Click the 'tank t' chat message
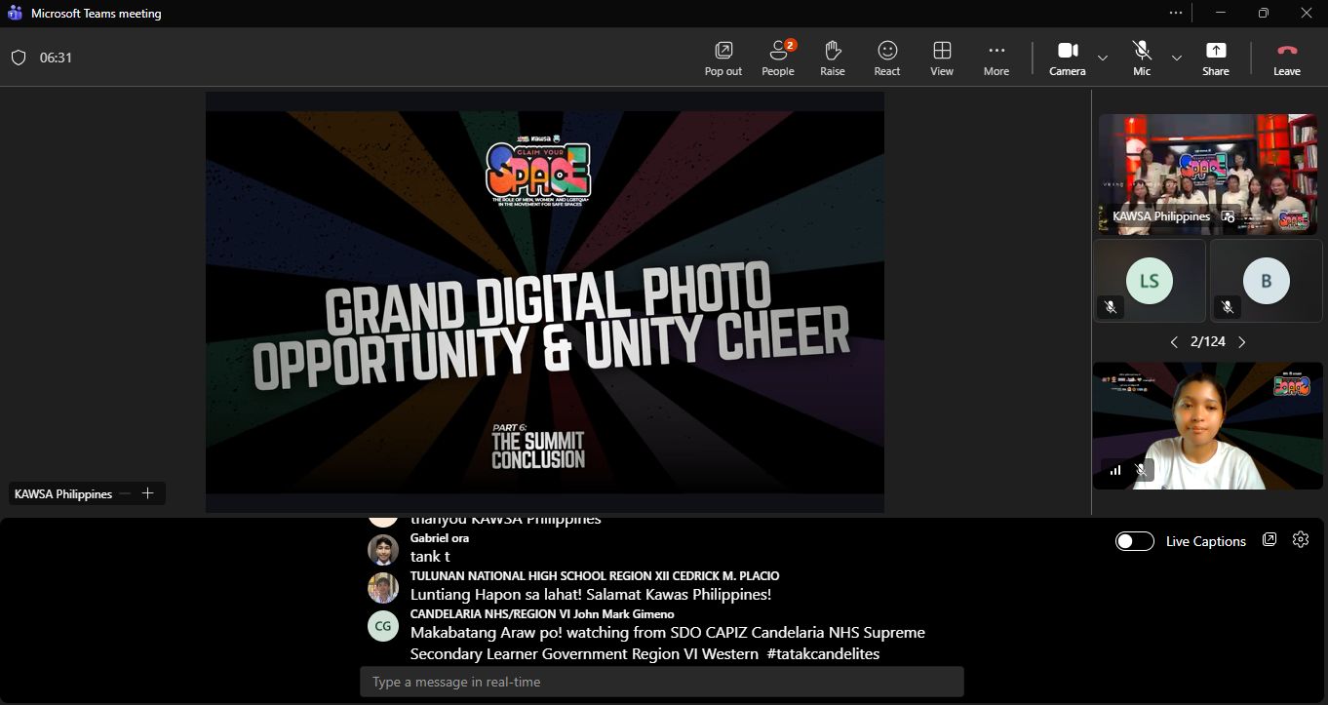 430,557
